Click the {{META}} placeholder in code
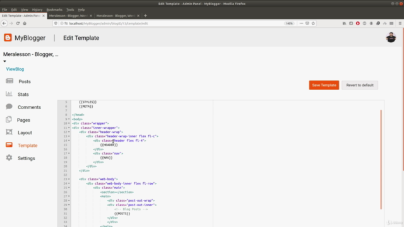The height and width of the screenshot is (227, 404). [86, 107]
